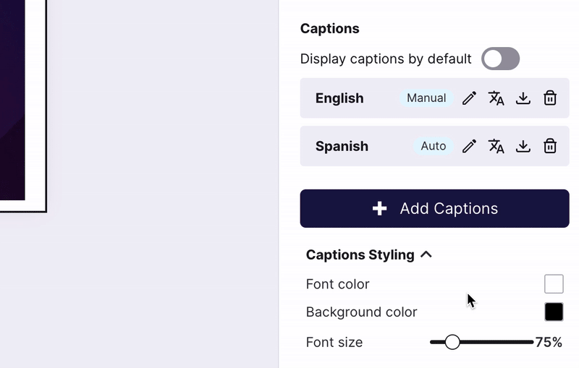Open the black Background color swatch
This screenshot has width=579, height=368.
[x=554, y=312]
